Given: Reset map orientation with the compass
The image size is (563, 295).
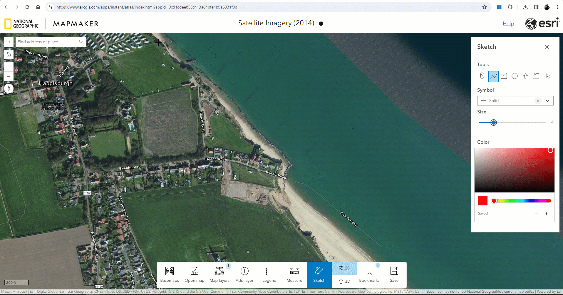Looking at the screenshot, I should 9,88.
